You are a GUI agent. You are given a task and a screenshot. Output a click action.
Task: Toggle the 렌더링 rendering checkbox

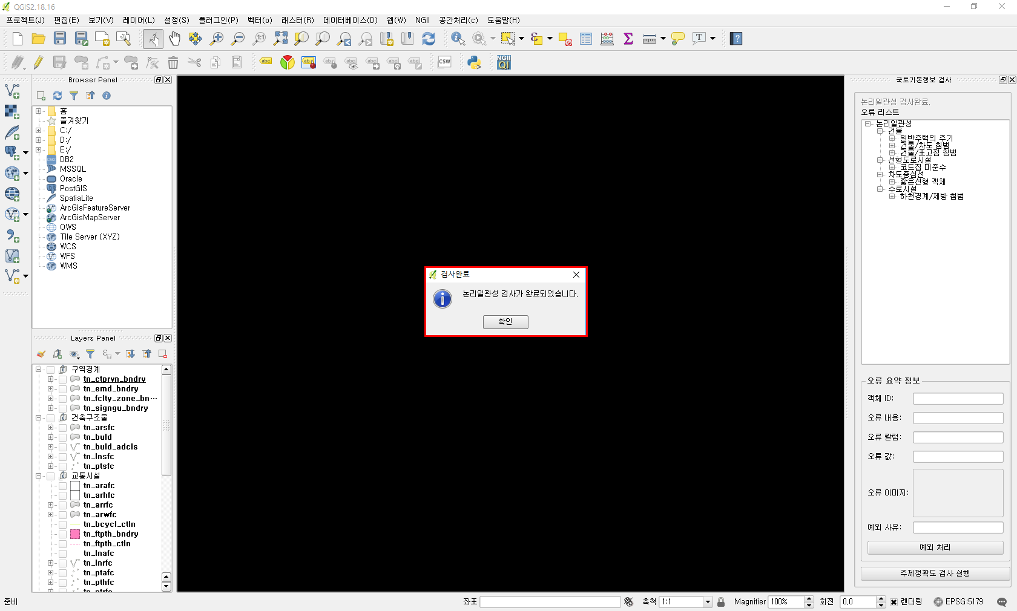tap(894, 602)
